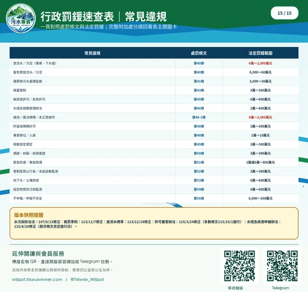Click the 行政罰鍰速查表 main title
Viewport: 308px width, 292px height.
point(77,17)
